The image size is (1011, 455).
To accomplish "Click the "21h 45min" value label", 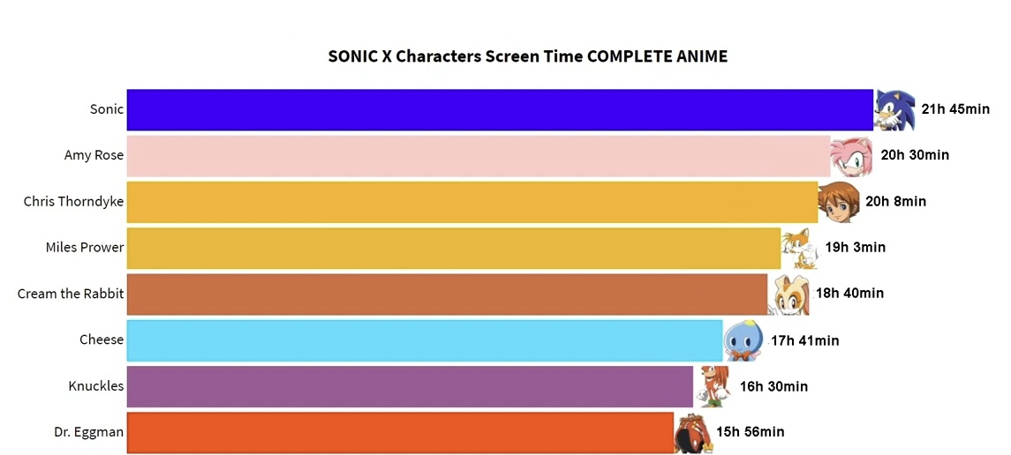I will [955, 109].
